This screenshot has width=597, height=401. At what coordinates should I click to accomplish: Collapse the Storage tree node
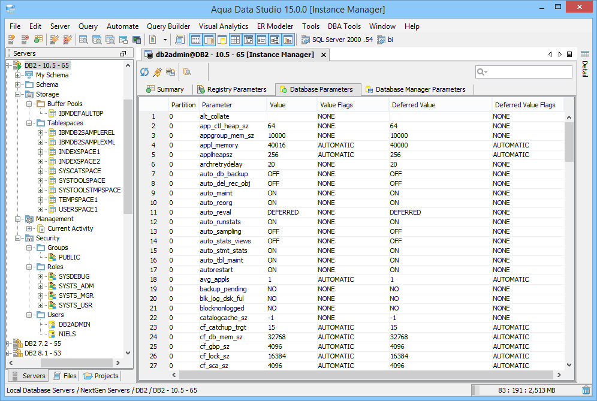[17, 94]
